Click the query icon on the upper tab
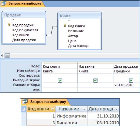The image size is (140, 126). pos(4,3)
